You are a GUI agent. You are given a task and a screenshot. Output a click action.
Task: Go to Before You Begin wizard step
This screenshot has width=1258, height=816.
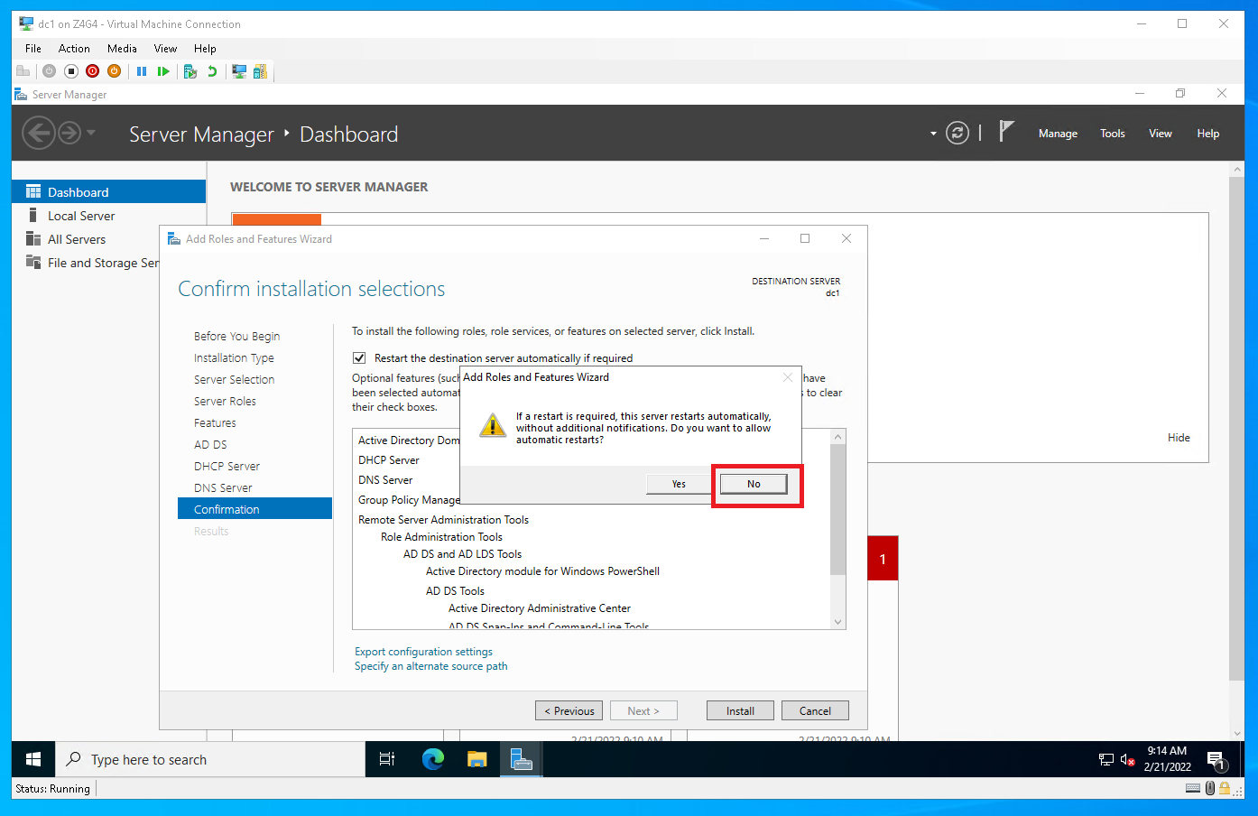236,336
